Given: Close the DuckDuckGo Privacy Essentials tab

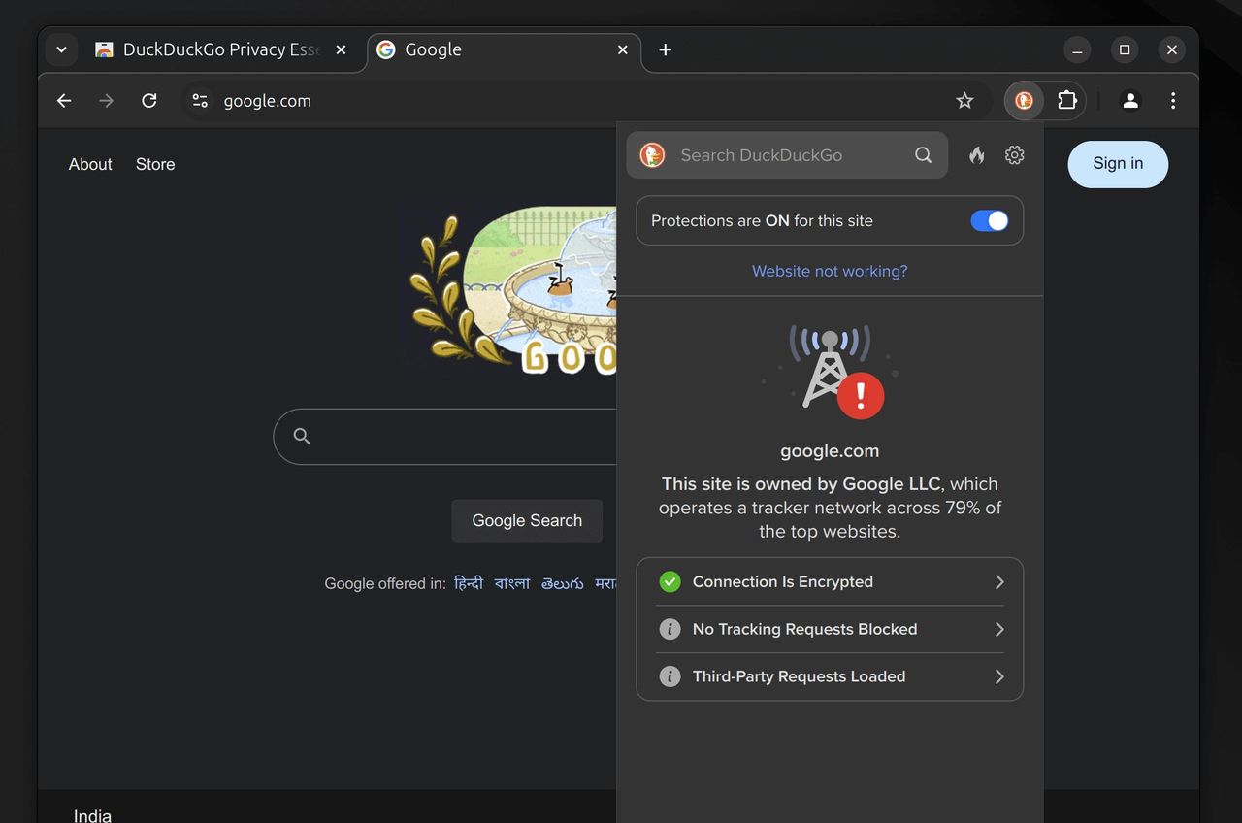Looking at the screenshot, I should [x=341, y=49].
